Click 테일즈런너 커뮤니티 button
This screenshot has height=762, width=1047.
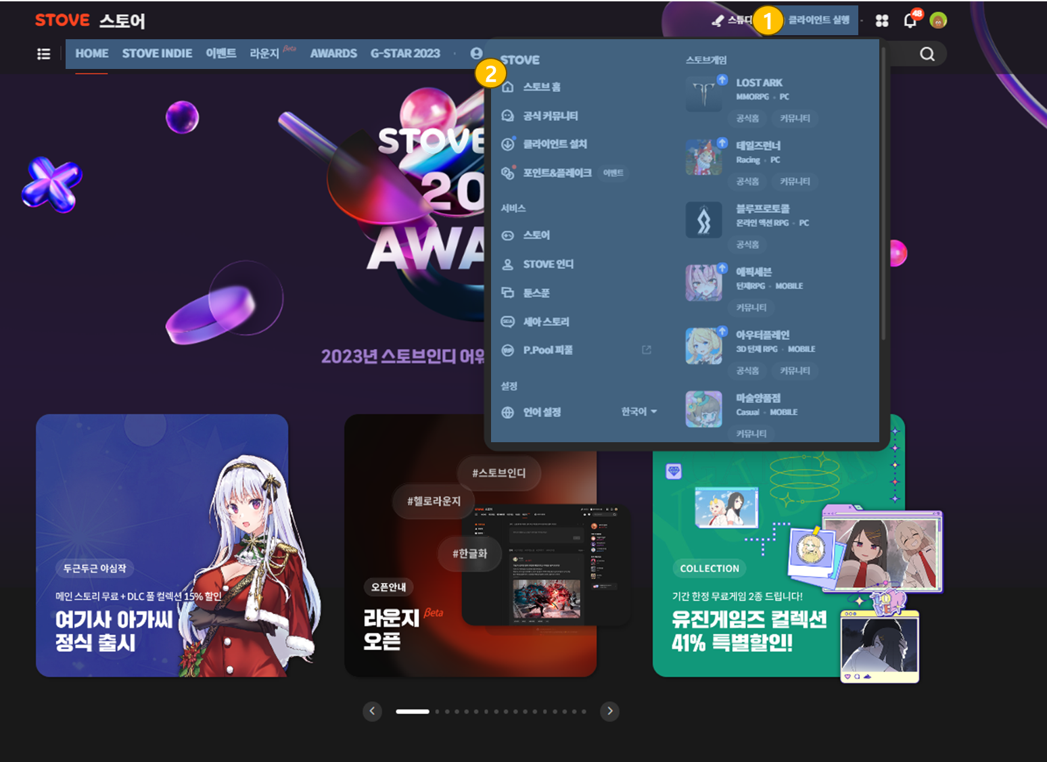pyautogui.click(x=795, y=181)
